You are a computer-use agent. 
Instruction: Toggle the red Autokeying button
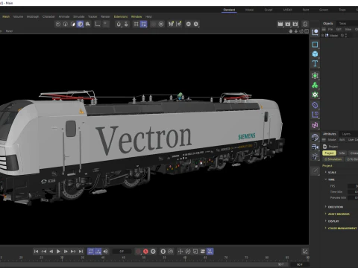tap(145, 252)
